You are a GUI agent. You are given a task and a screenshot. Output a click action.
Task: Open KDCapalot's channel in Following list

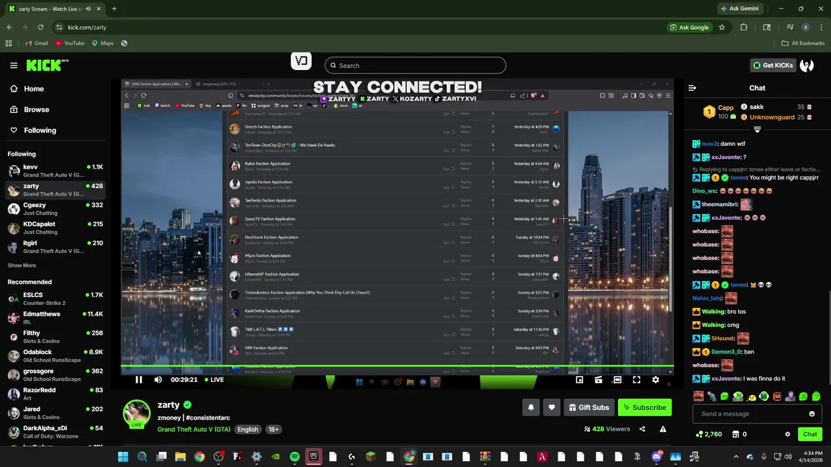click(55, 228)
